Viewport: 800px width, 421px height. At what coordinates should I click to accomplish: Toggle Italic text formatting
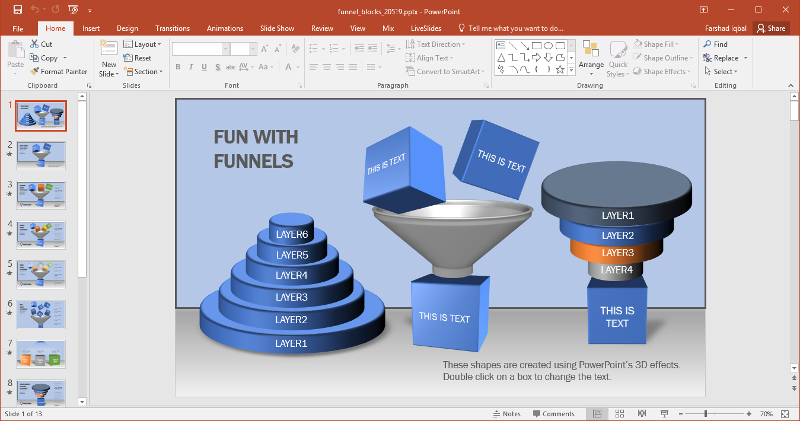(191, 67)
